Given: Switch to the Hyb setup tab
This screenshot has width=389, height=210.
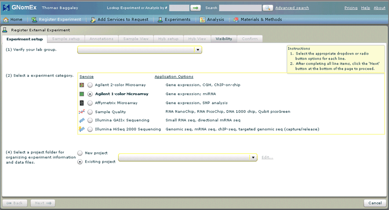Looking at the screenshot, I should [168, 39].
